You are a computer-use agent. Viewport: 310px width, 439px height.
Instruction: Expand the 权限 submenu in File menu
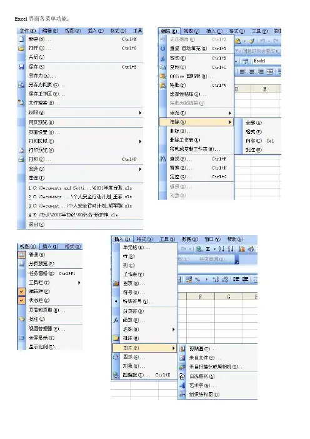(x=141, y=113)
